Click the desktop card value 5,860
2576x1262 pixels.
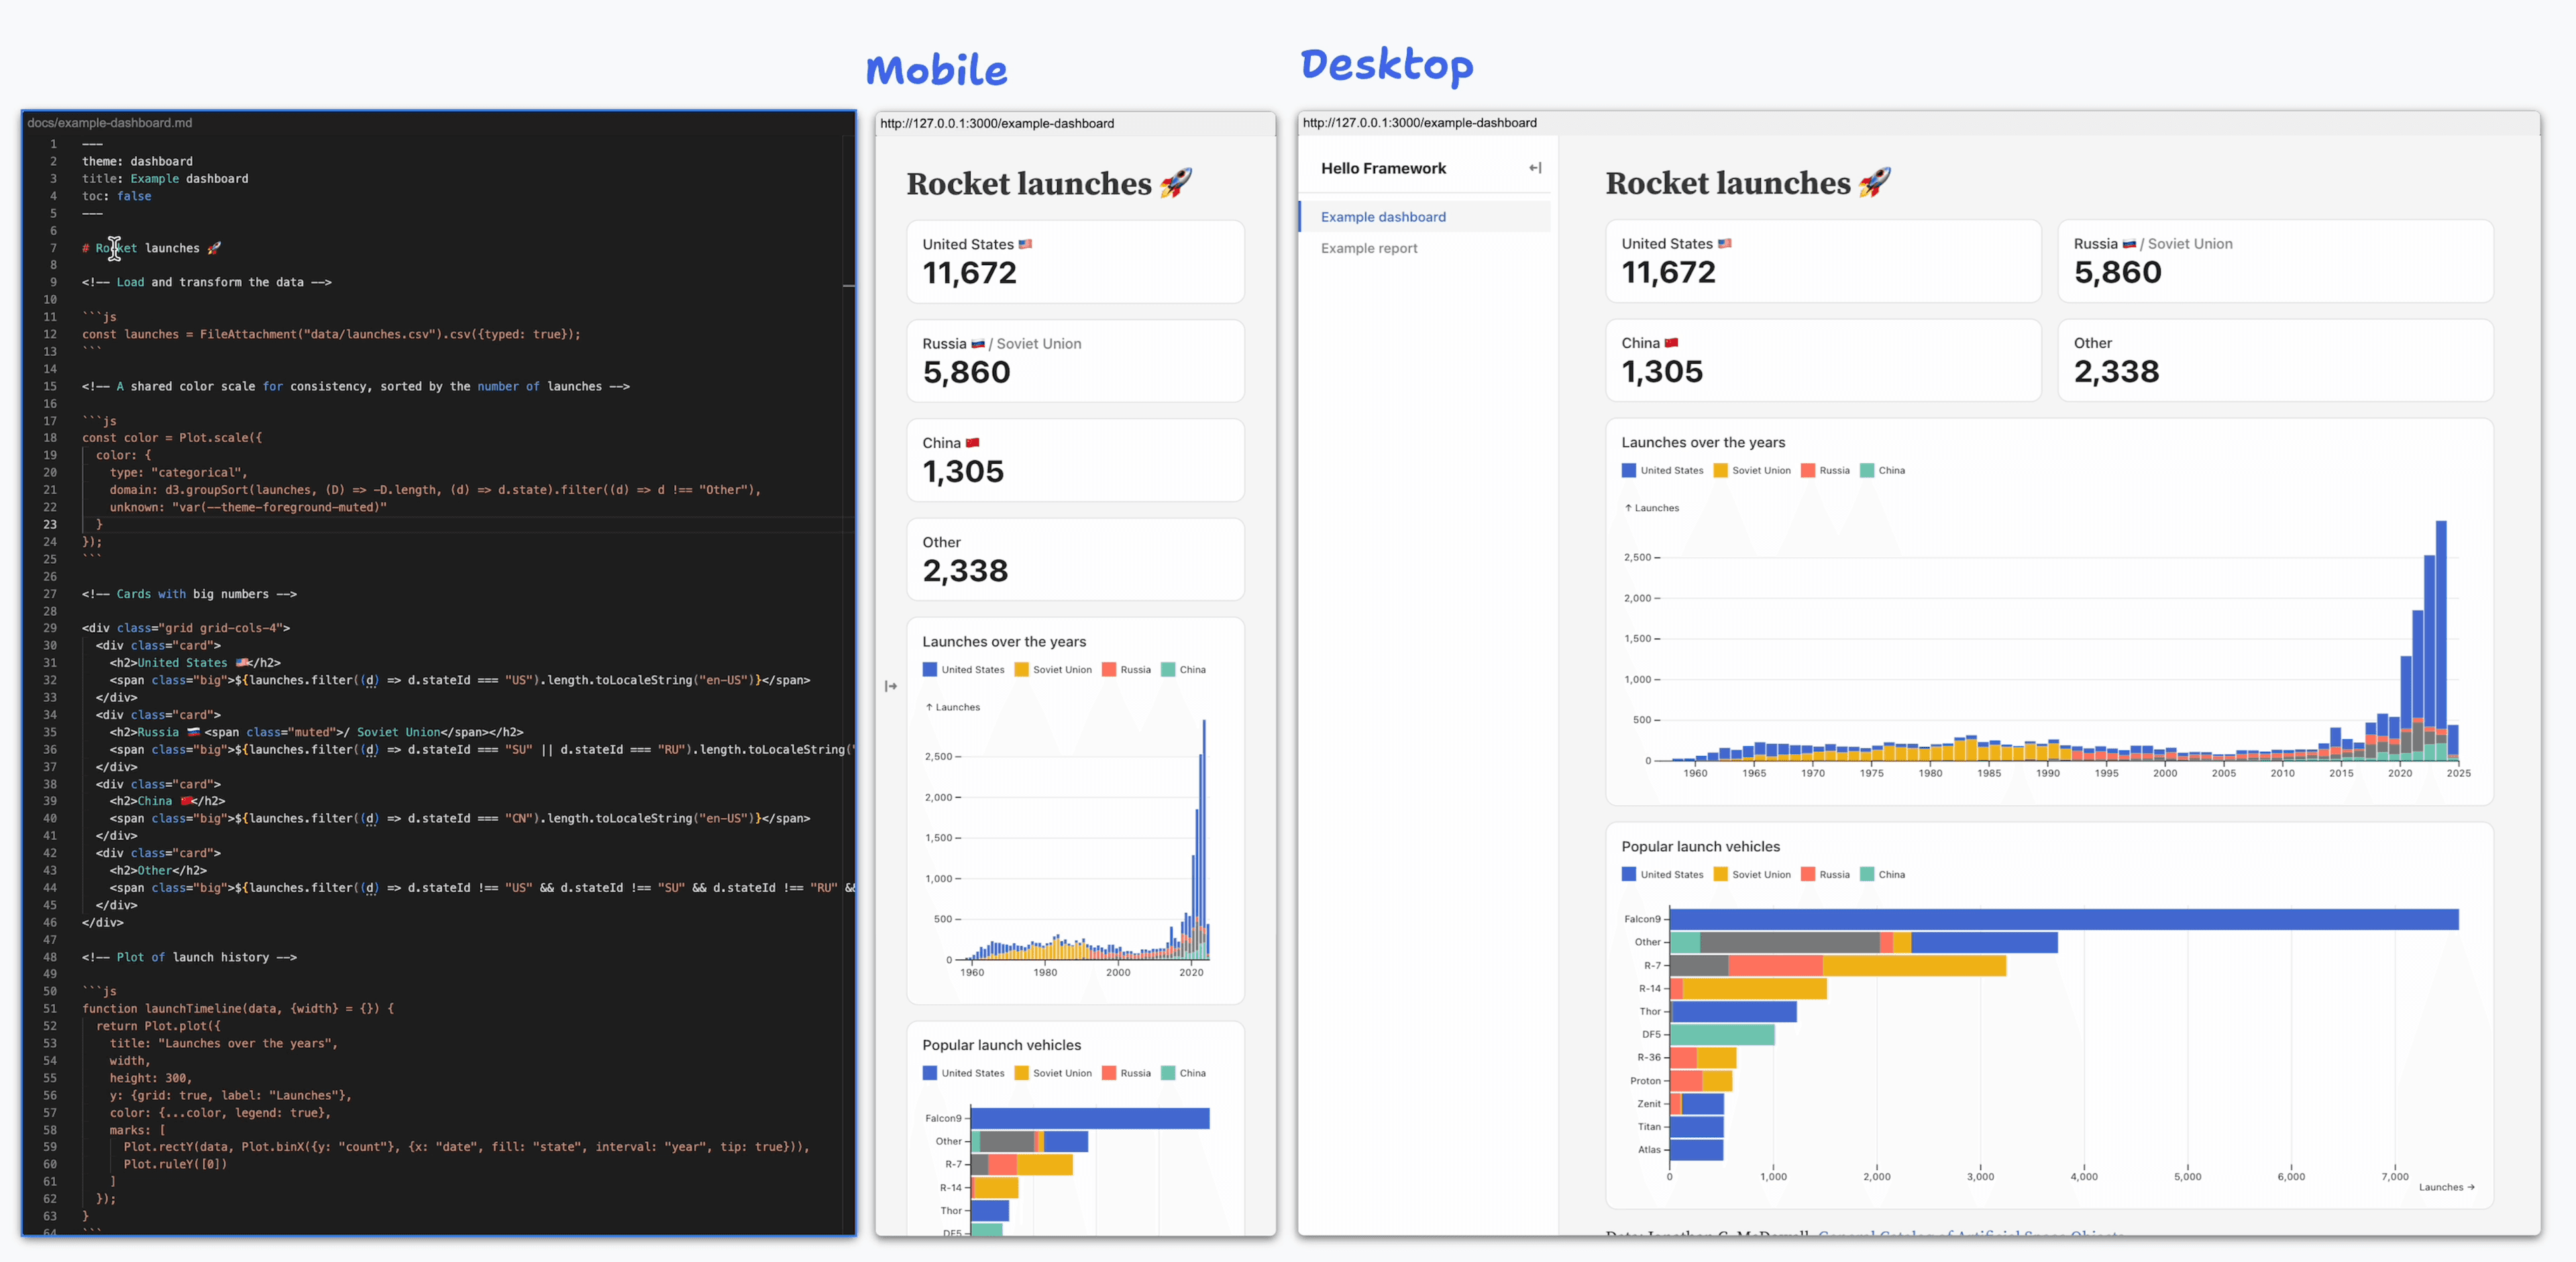point(2118,273)
